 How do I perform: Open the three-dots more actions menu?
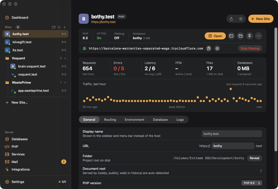coord(259,36)
